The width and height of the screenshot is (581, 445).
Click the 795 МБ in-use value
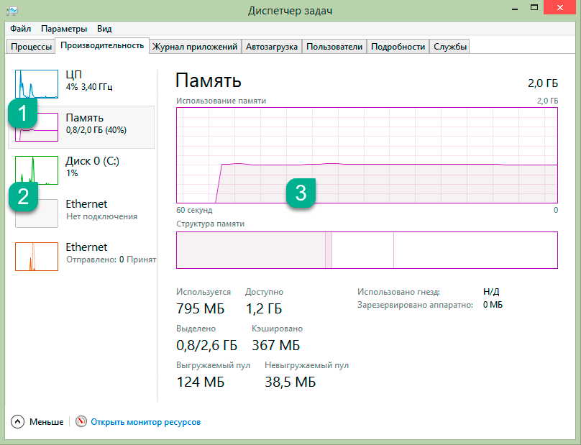click(x=201, y=308)
